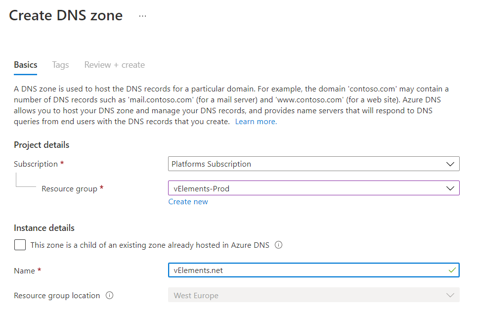The image size is (477, 315).
Task: Click the Create DNS zone page title
Action: click(x=66, y=15)
